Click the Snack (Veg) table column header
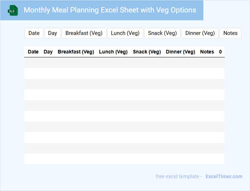The height and width of the screenshot is (191, 250). click(x=147, y=52)
